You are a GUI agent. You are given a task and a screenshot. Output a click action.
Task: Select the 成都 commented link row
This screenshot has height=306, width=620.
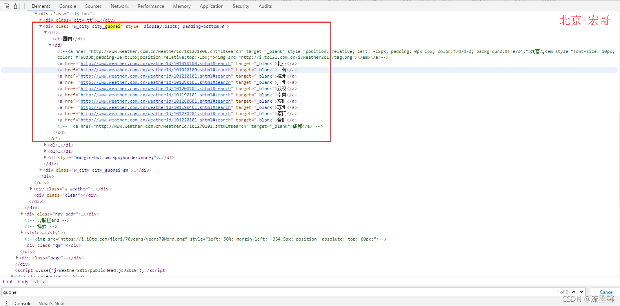190,126
